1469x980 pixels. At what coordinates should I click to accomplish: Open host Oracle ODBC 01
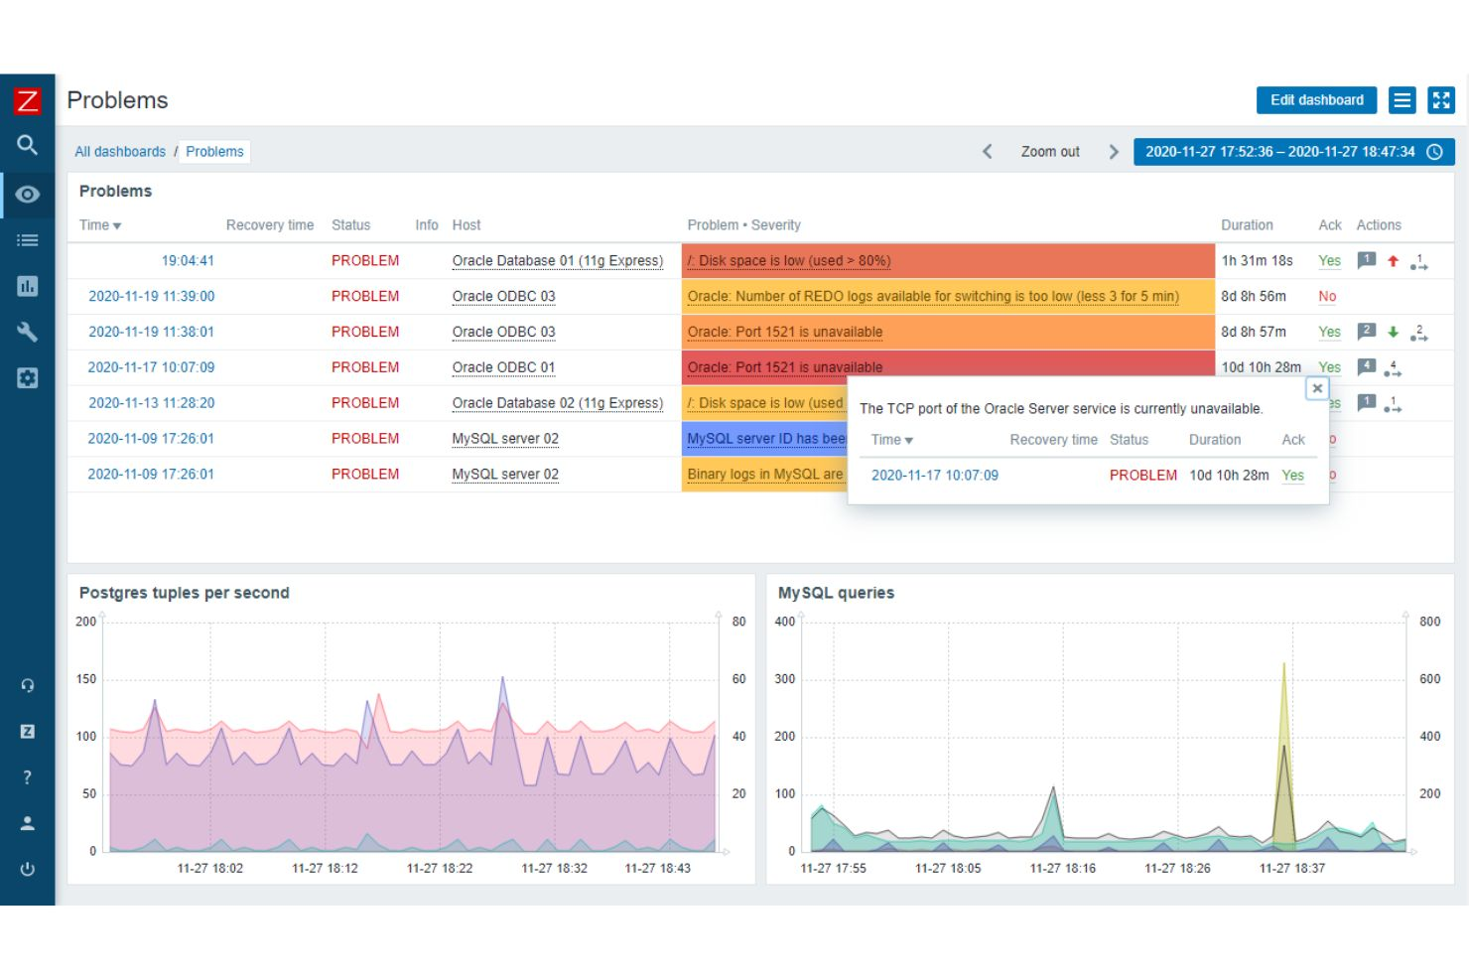pyautogui.click(x=503, y=367)
